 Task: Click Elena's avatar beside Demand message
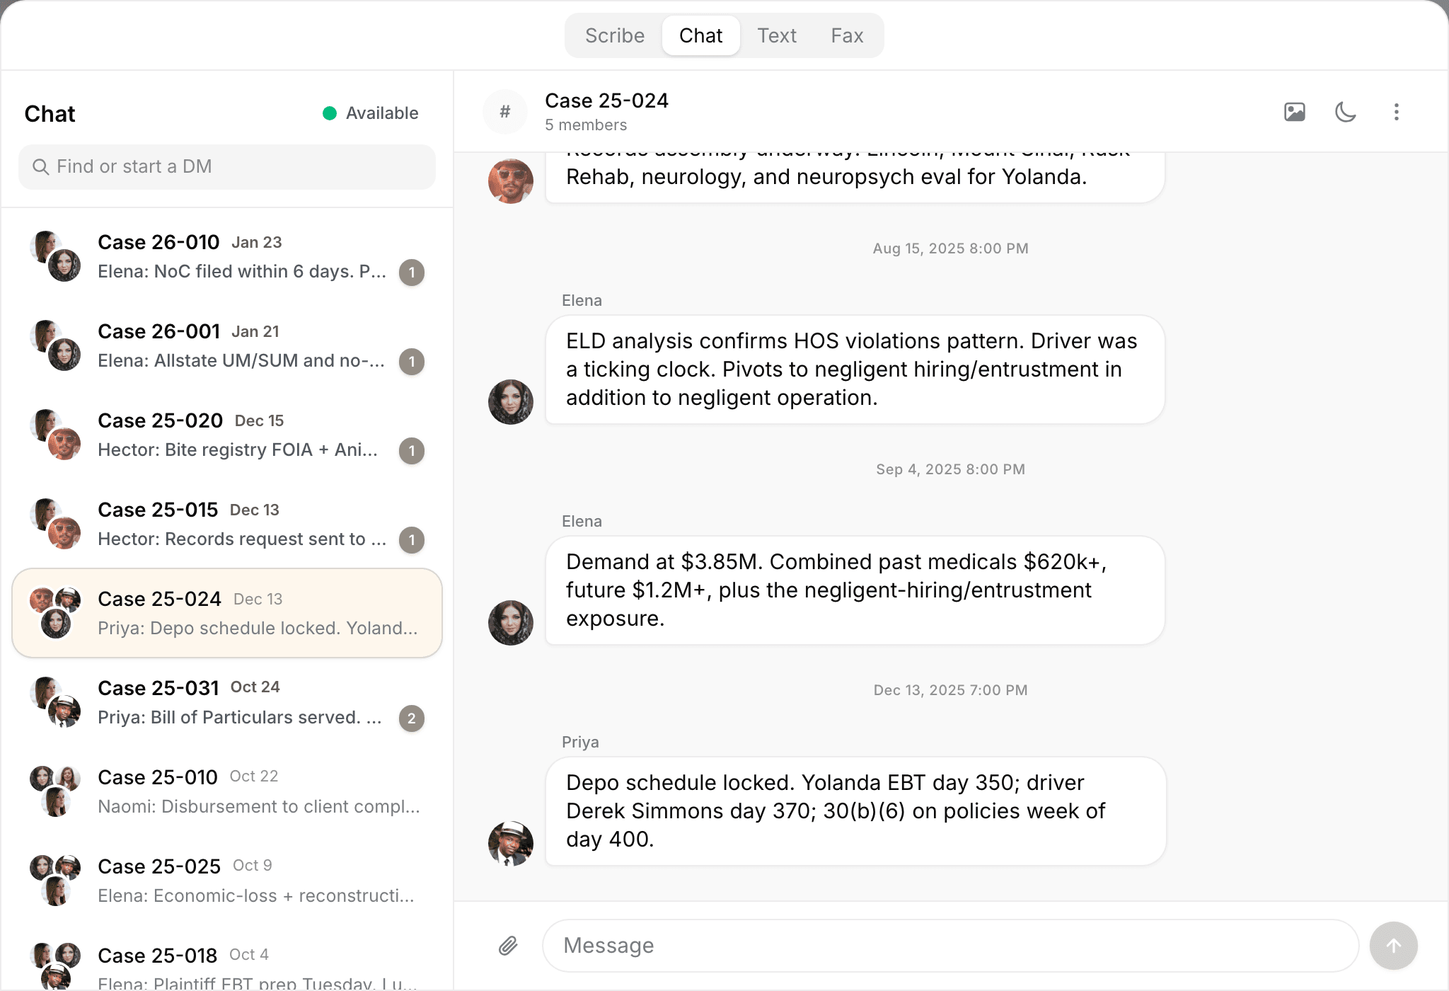point(511,623)
